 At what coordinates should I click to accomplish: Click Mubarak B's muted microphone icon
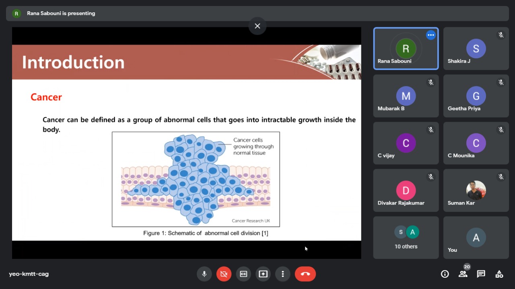click(x=431, y=82)
